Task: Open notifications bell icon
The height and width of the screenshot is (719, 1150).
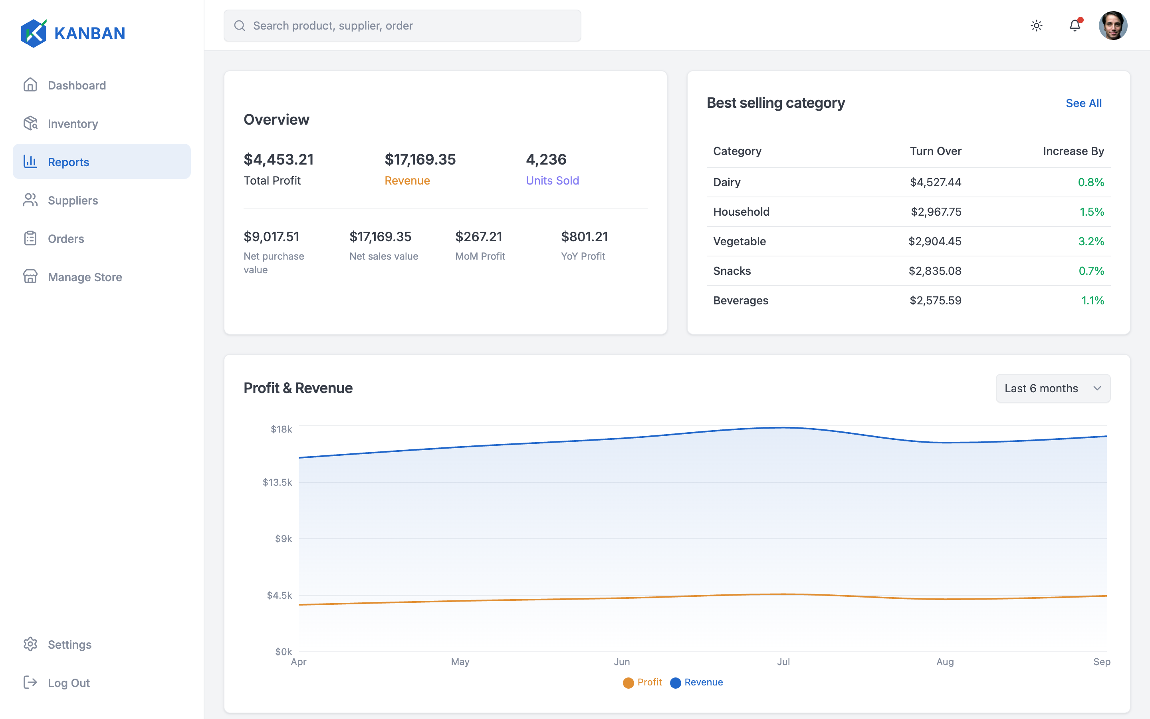Action: pyautogui.click(x=1075, y=25)
